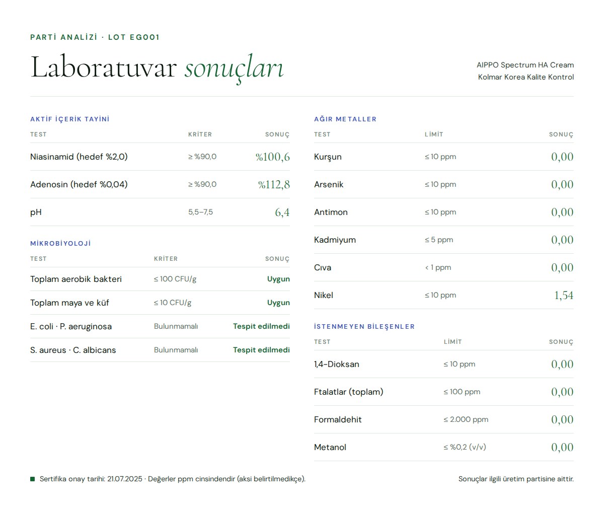604x510 pixels.
Task: Click the Adenosin result "%112,8"
Action: 274,184
